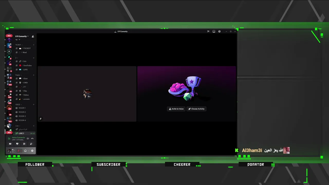
Task: Open microphone input options dropdown arrow
Action: pyautogui.click(x=21, y=151)
